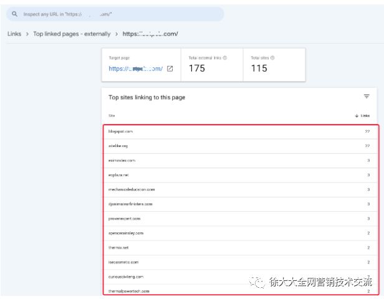This screenshot has height=299, width=384.
Task: Click help icon beside Total sites
Action: point(272,58)
